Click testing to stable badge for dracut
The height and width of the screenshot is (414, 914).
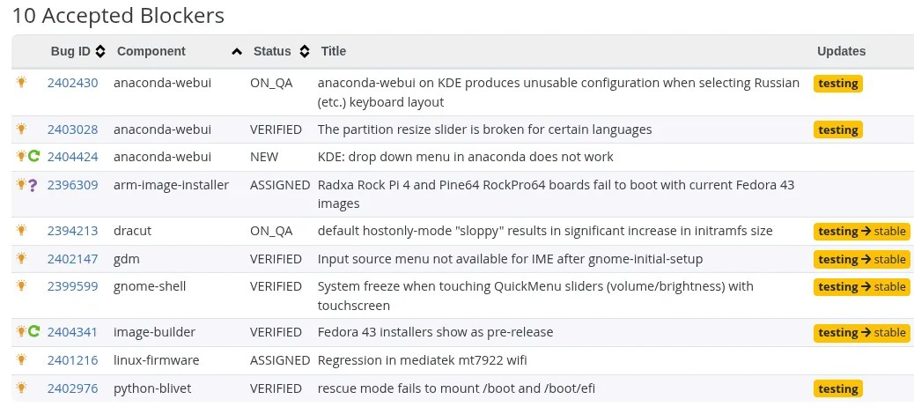coord(861,232)
